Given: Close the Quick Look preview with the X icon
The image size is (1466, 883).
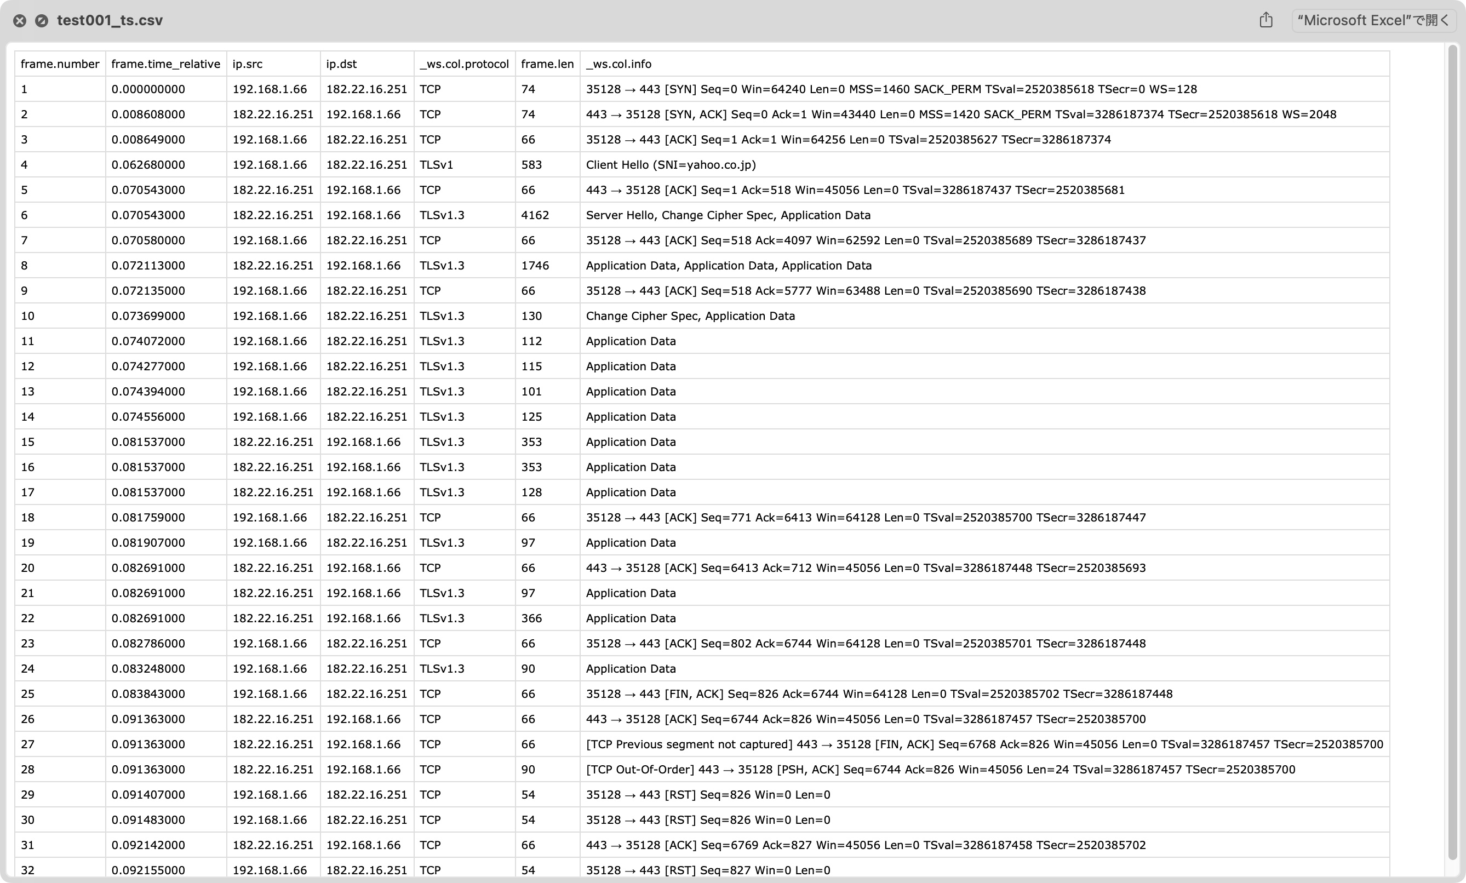Looking at the screenshot, I should tap(20, 20).
